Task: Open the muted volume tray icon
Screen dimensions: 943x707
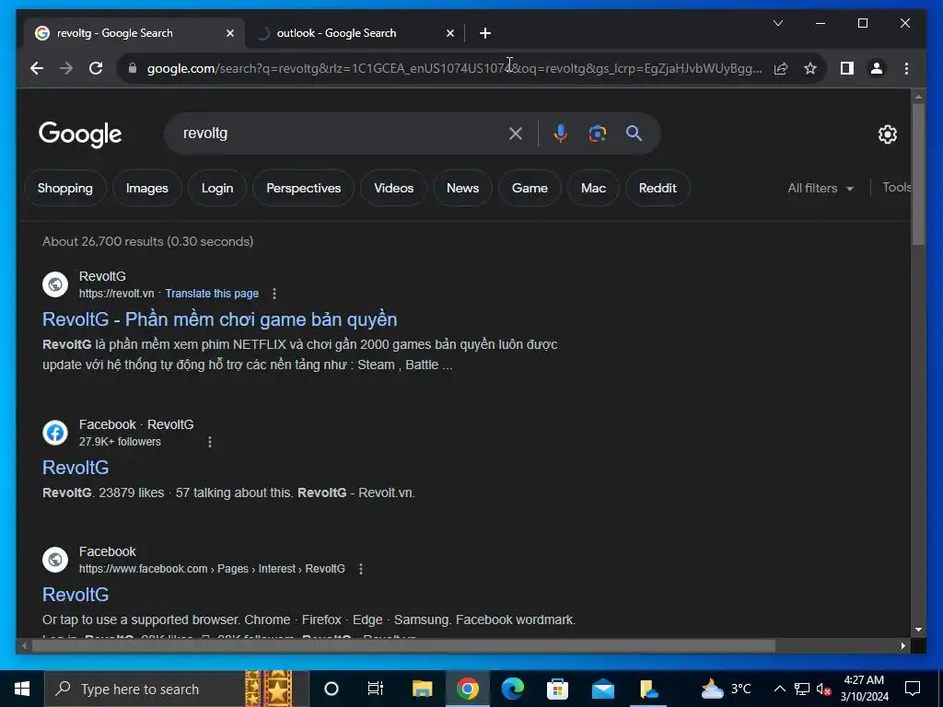Action: pos(824,689)
